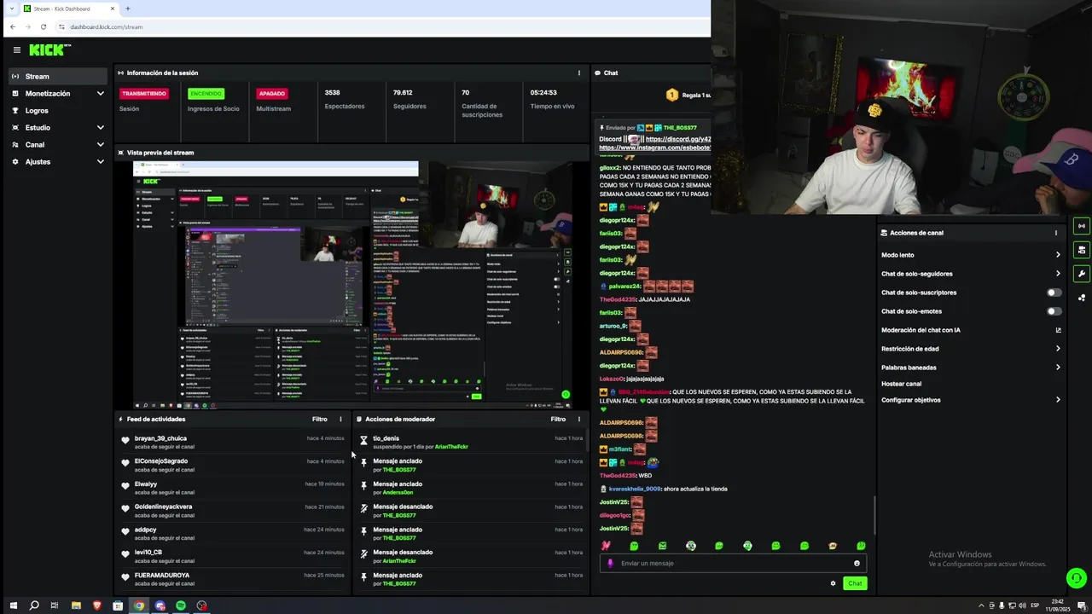The image size is (1092, 614).
Task: Click the green support bubble icon bottom right
Action: (x=1076, y=577)
